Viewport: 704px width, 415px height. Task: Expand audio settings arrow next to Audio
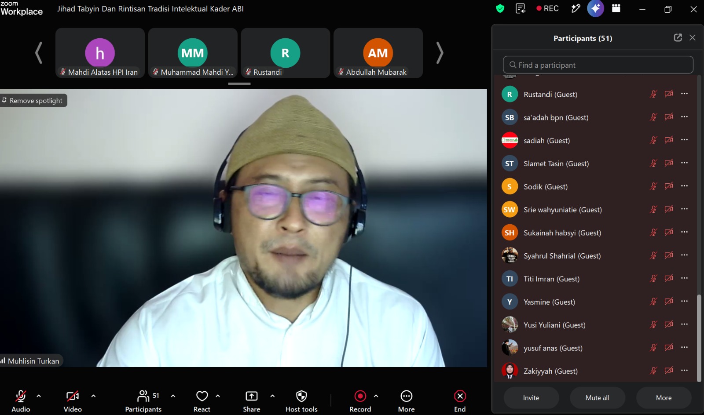click(x=39, y=396)
